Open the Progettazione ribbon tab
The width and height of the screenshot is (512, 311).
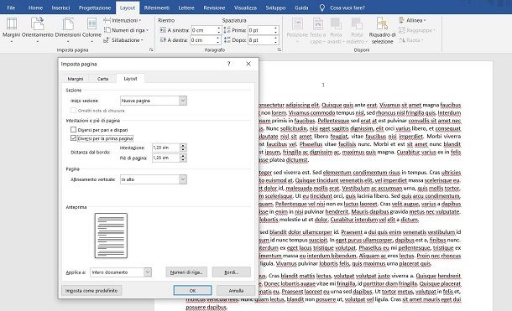(x=94, y=8)
